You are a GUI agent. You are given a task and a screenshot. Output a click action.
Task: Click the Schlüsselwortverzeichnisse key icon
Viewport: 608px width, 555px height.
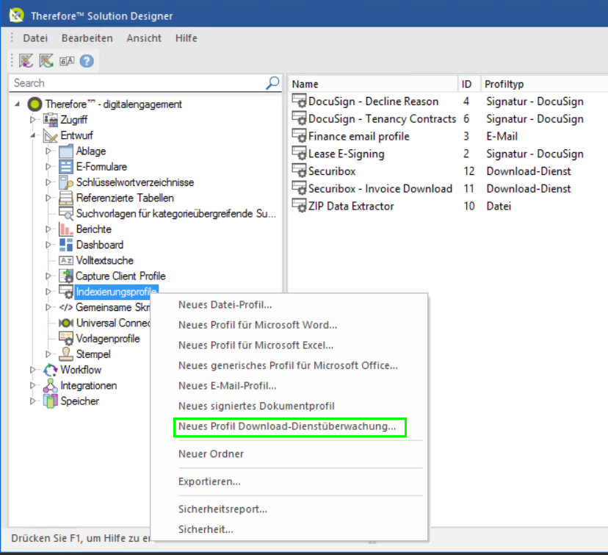pyautogui.click(x=66, y=182)
